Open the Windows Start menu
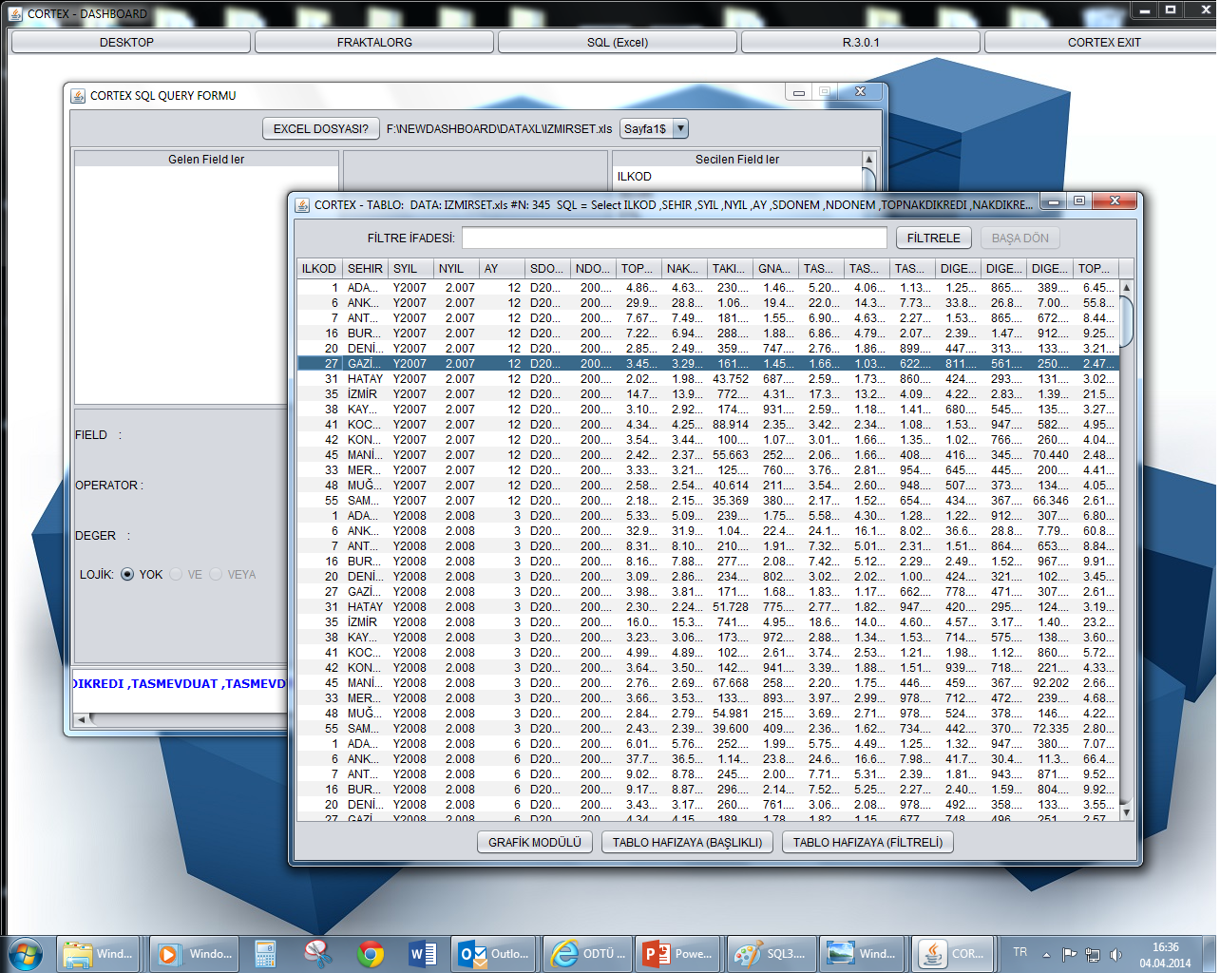 click(x=26, y=954)
